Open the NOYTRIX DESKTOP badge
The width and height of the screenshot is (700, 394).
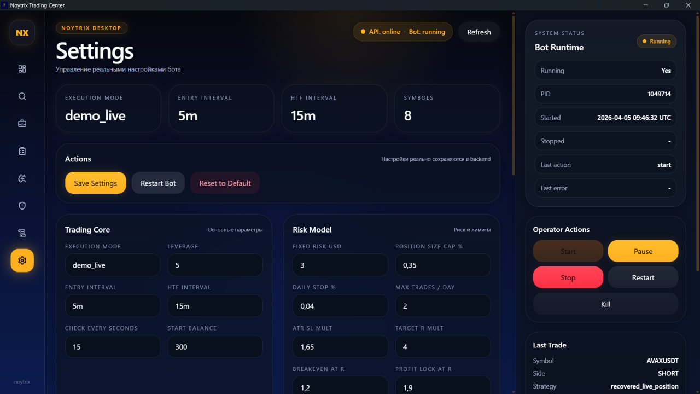[x=91, y=28]
